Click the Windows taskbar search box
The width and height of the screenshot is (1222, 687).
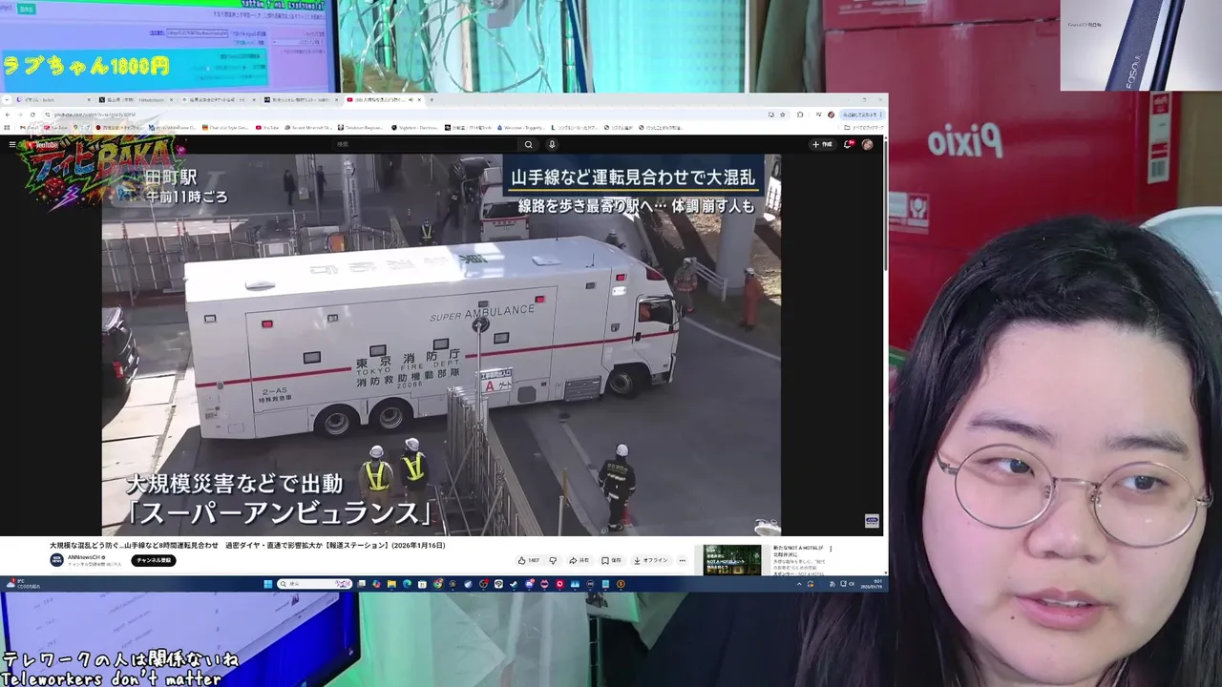click(315, 584)
